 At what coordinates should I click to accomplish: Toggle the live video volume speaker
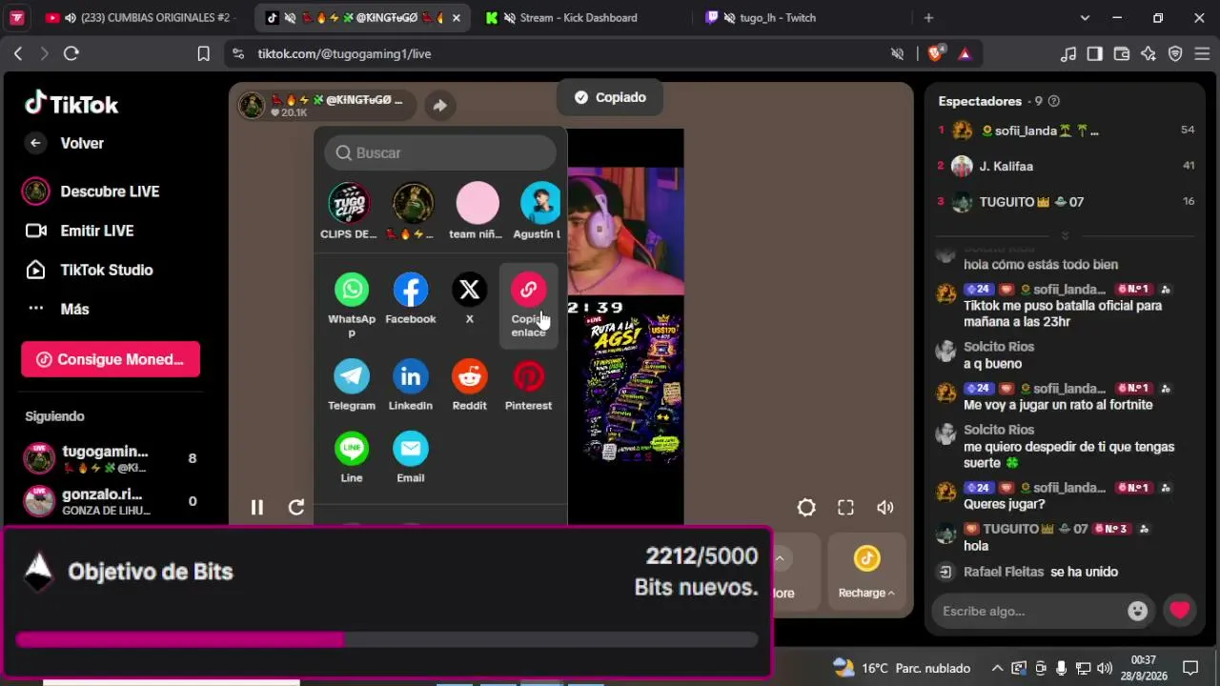click(x=885, y=508)
